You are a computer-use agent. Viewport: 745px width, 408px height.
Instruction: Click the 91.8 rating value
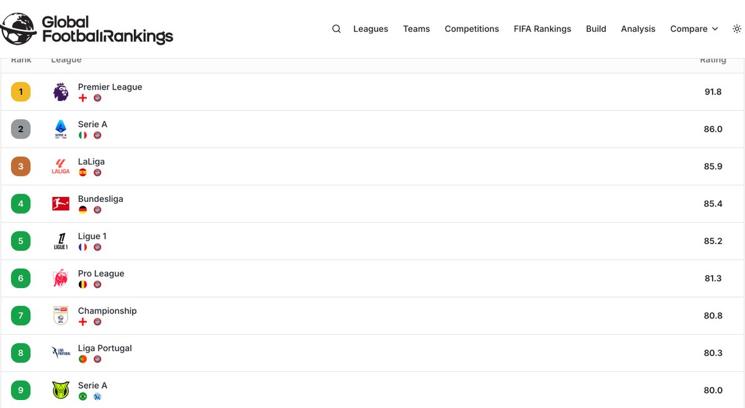[713, 92]
